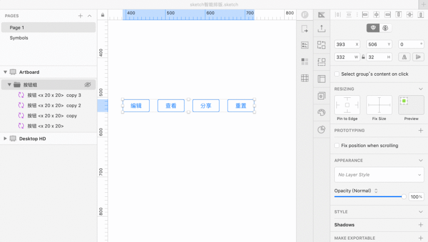
Task: Click the 编辑 button on canvas
Action: pos(136,106)
